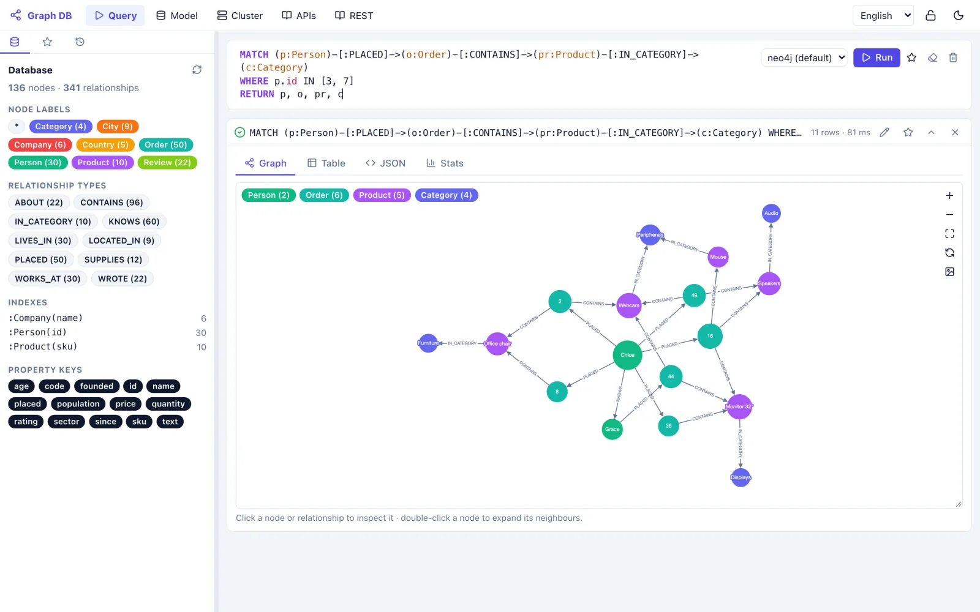The image size is (980, 612).
Task: Open the neo4j database selector
Action: coord(804,58)
